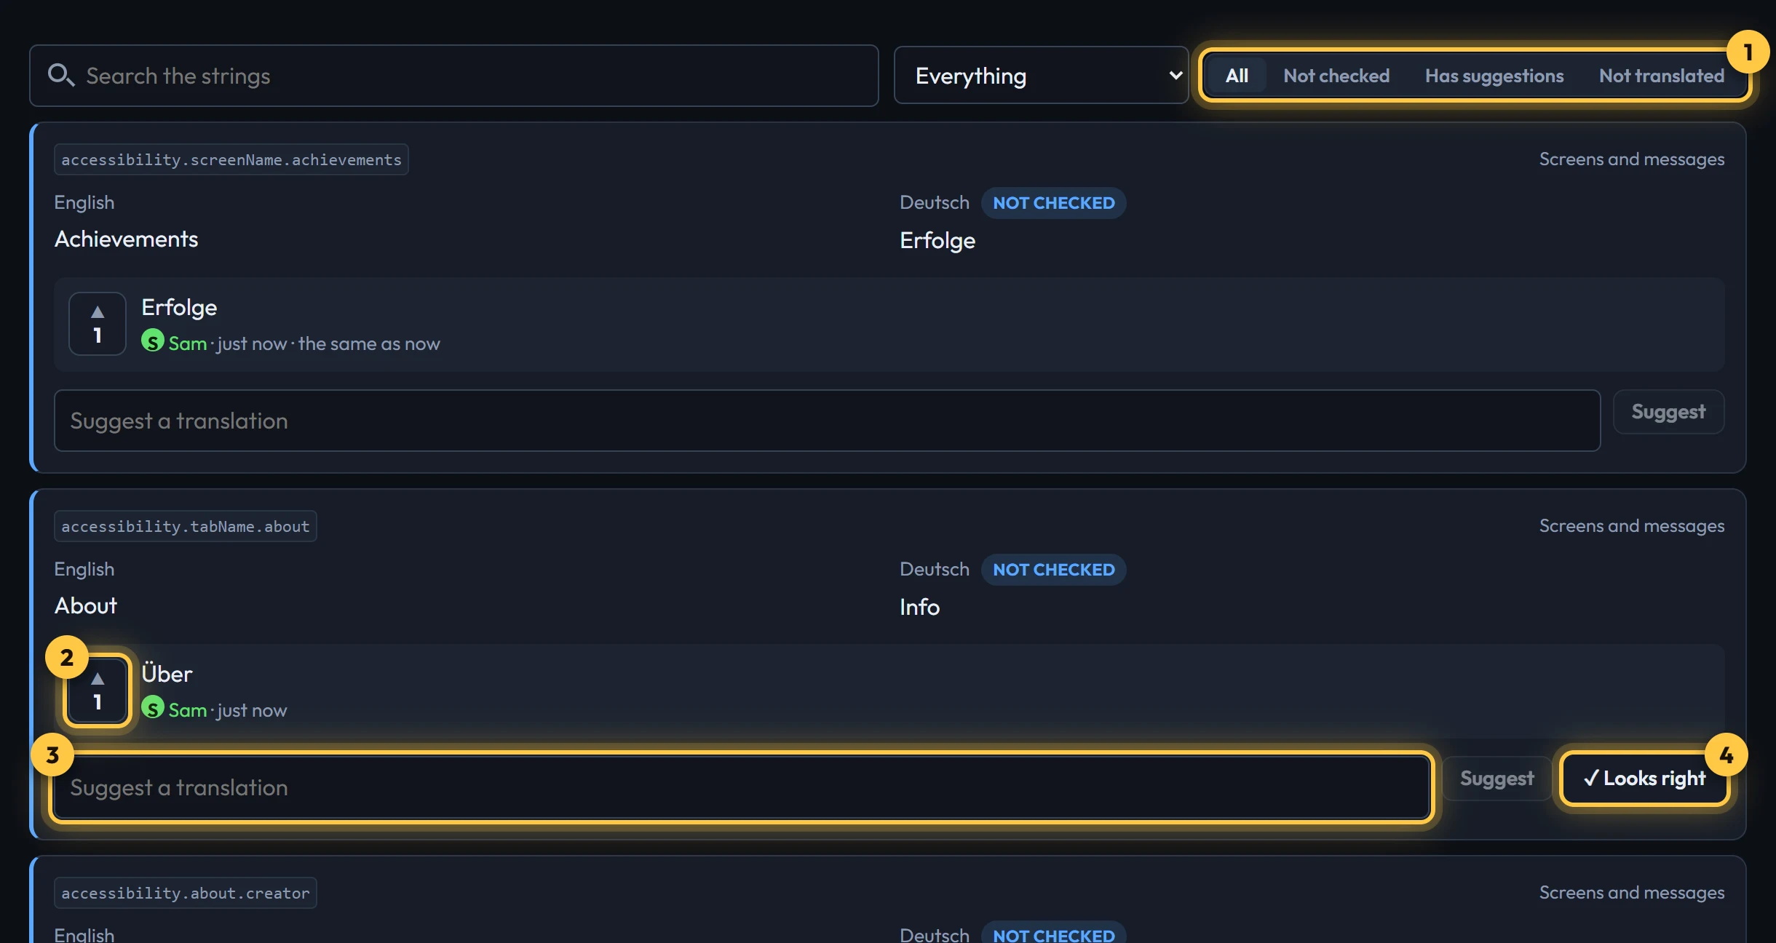Click Suggest button for Achievements string
Screen dimensions: 1776x943
[1668, 412]
